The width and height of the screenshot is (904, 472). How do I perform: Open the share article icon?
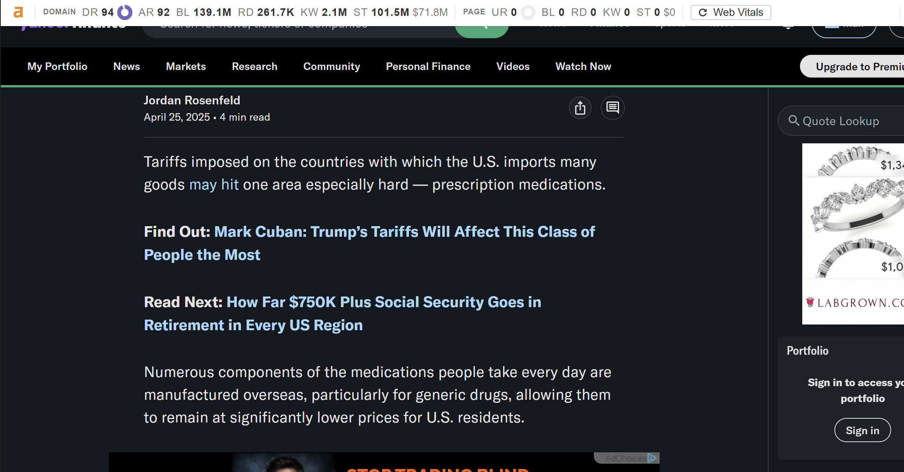point(580,108)
